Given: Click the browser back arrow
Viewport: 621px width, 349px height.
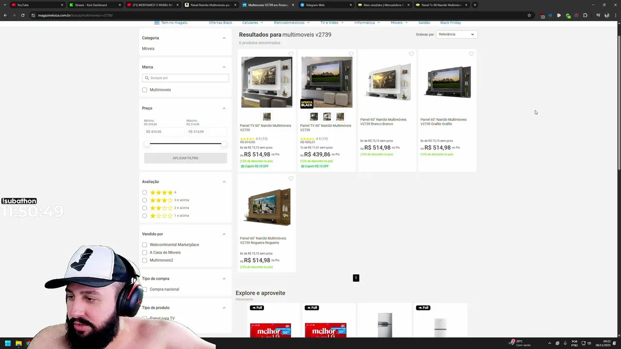Looking at the screenshot, I should 5,15.
